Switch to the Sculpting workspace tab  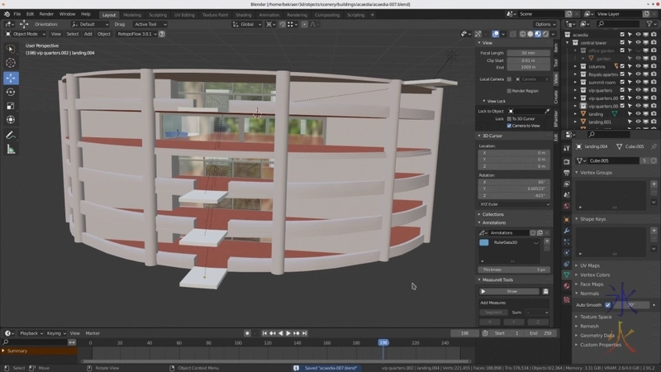click(x=157, y=14)
